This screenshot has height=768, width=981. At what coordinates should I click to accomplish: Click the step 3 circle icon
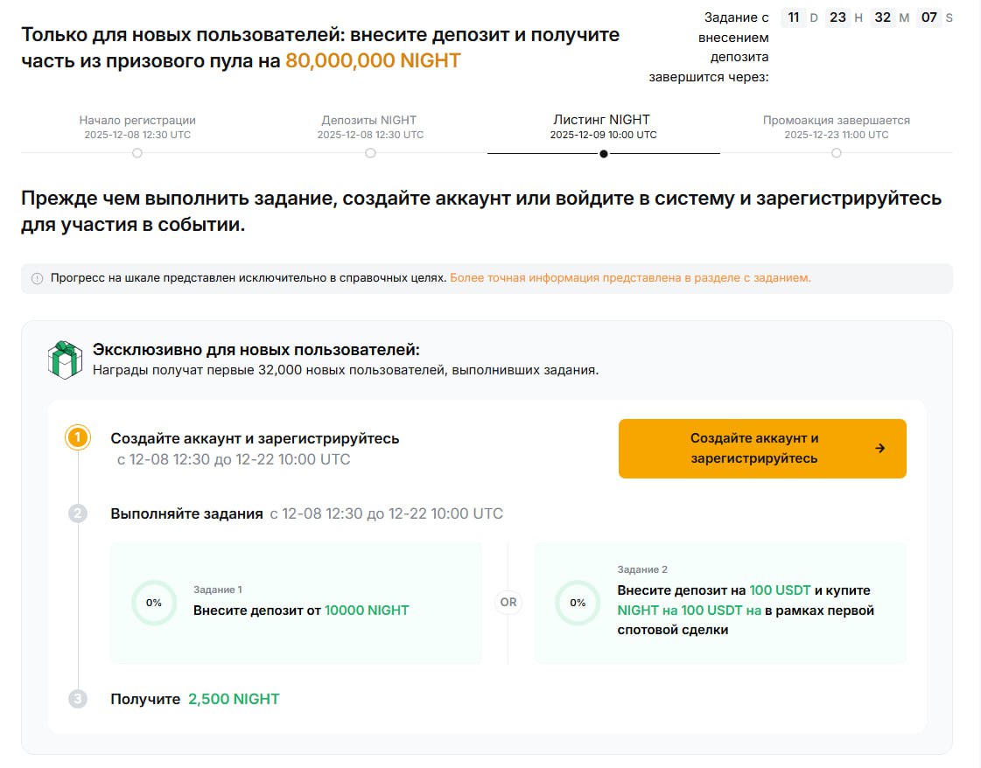[77, 698]
